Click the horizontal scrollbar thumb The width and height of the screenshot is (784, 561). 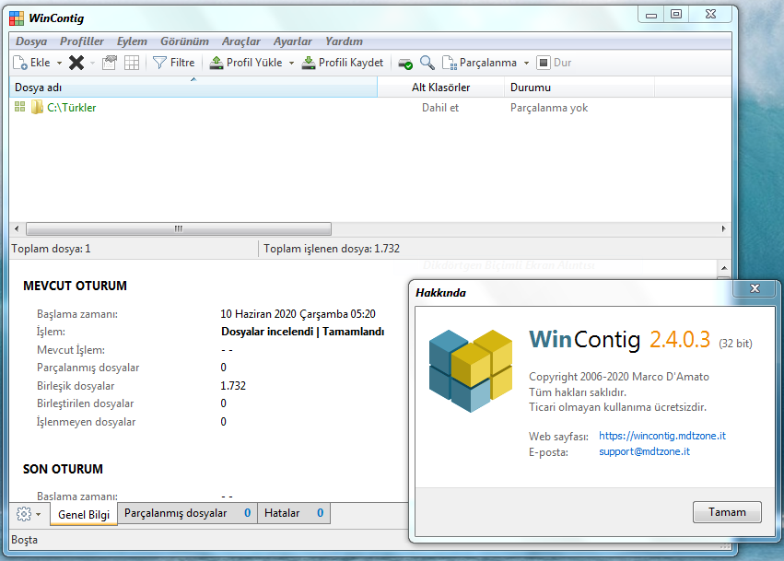click(x=179, y=229)
